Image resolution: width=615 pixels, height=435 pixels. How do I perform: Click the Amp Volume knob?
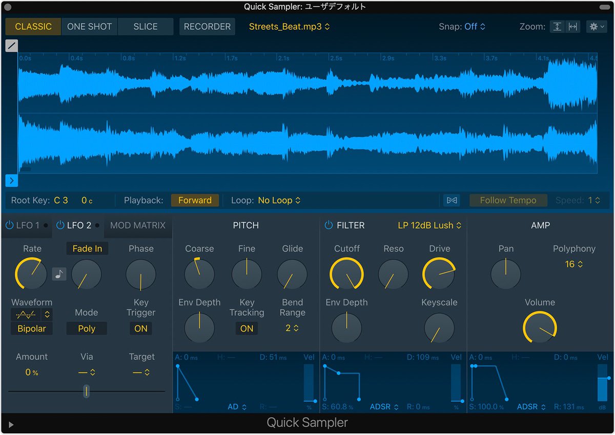540,328
